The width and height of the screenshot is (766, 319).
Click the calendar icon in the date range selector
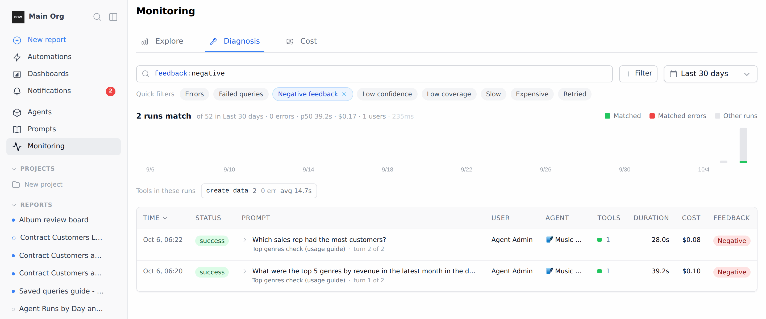[x=673, y=74]
